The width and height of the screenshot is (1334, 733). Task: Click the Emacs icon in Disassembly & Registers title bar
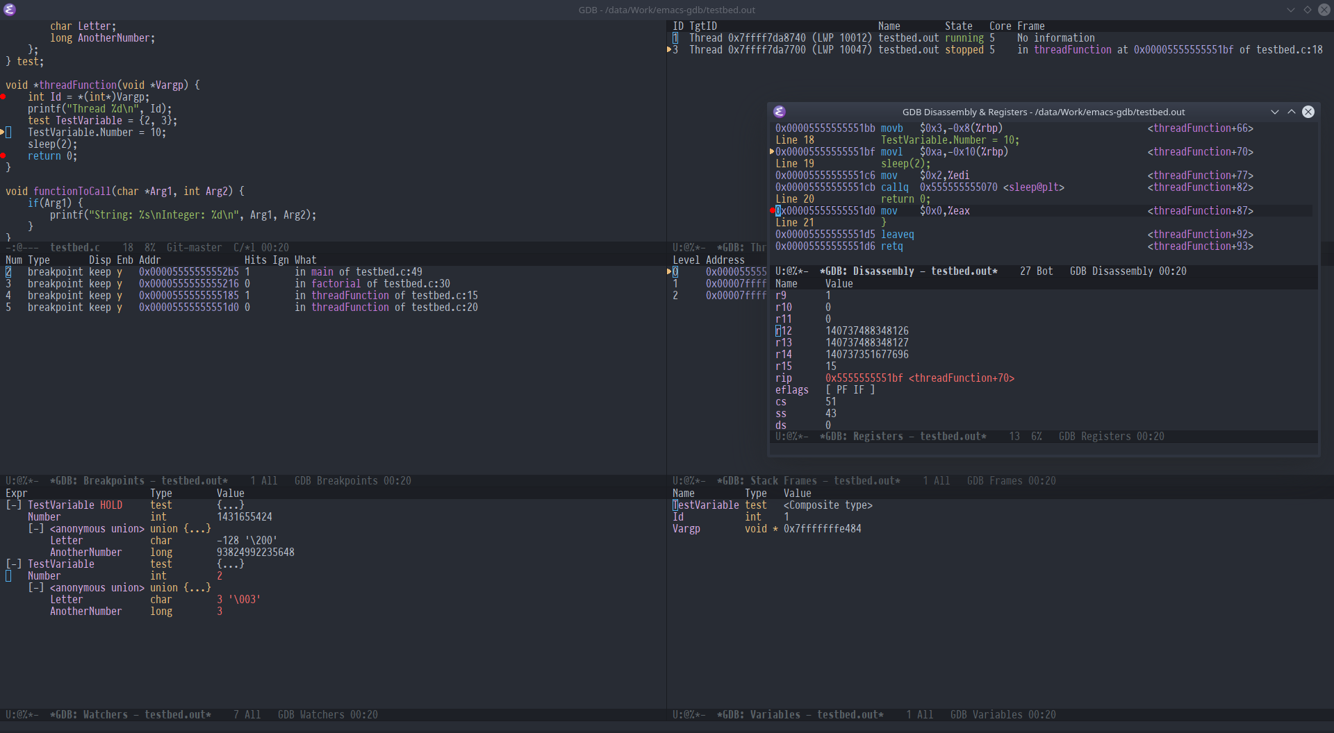pos(780,112)
